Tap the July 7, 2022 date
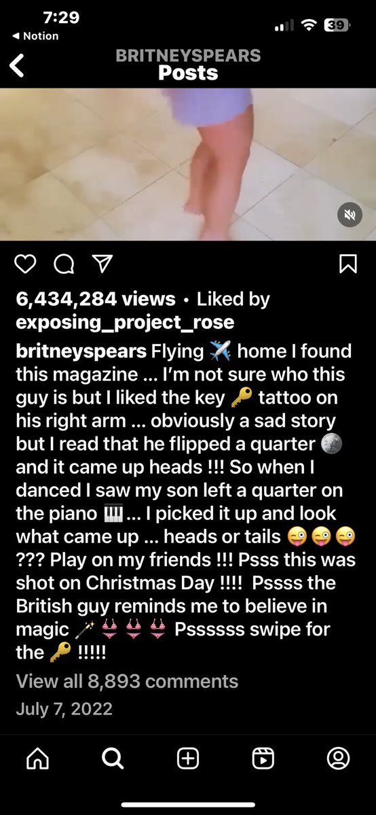This screenshot has height=815, width=376. click(x=64, y=709)
